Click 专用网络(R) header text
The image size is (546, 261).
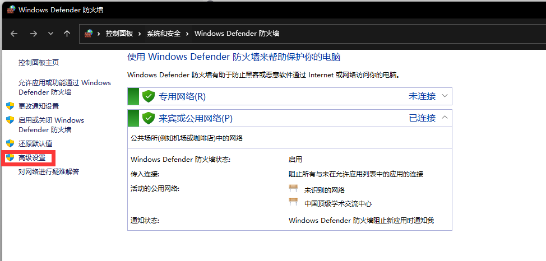(x=182, y=96)
